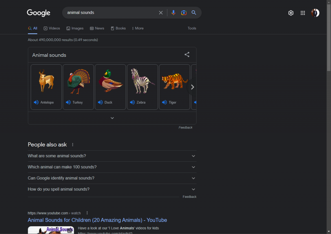This screenshot has height=234, width=331.
Task: Open the Animal Sounds video thumbnail
Action: click(51, 230)
